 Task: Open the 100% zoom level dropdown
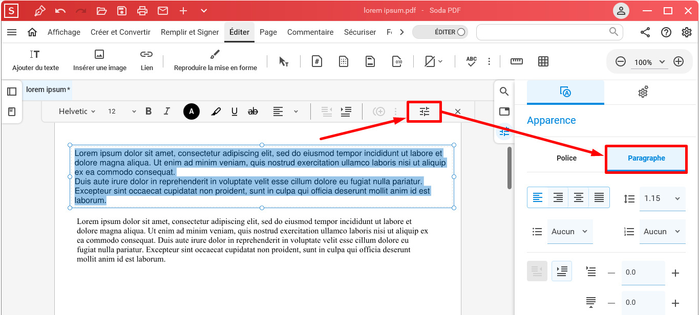click(650, 62)
